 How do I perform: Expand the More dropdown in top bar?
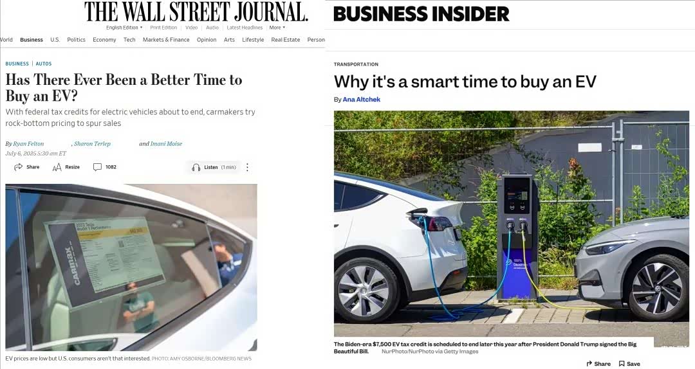click(x=277, y=28)
